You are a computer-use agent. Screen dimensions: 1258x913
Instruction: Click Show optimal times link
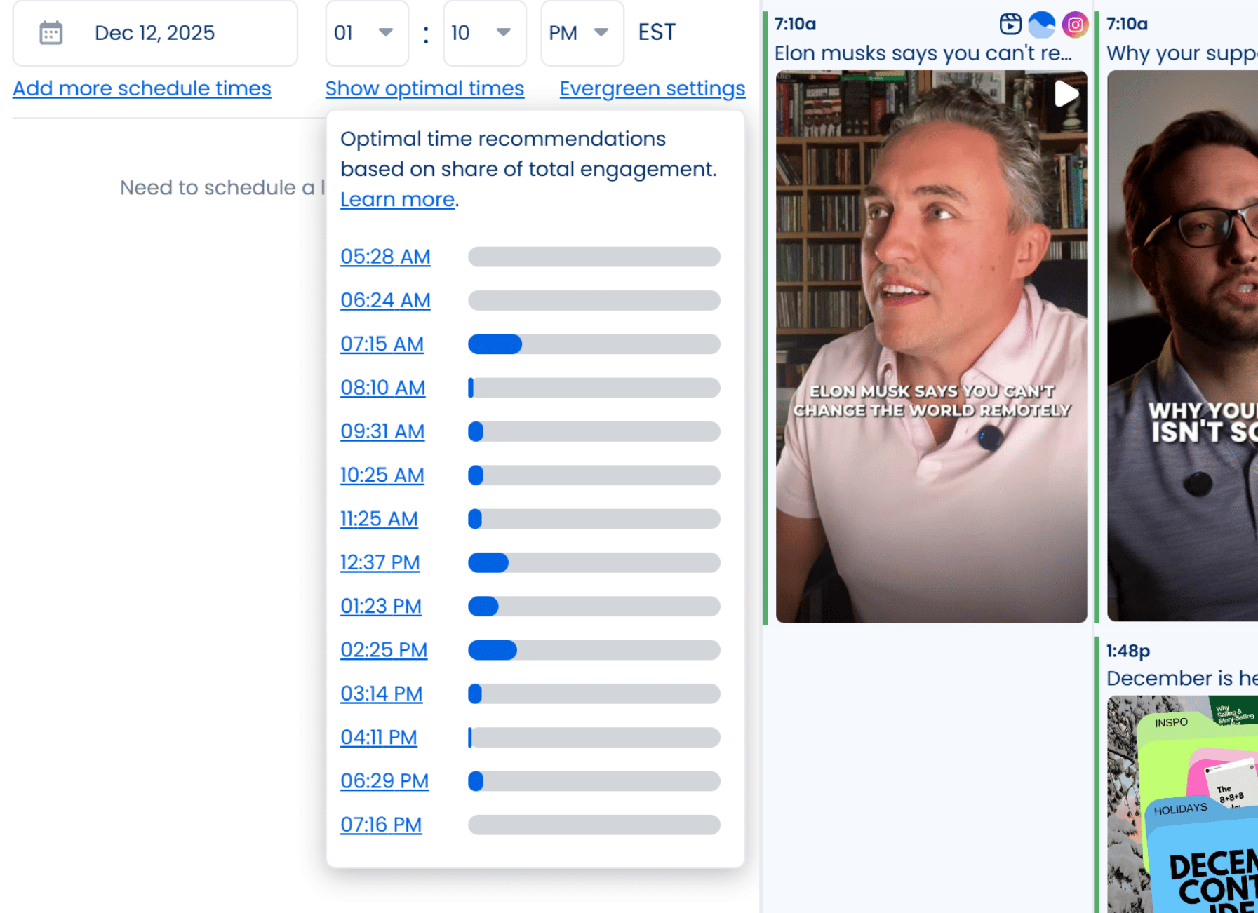(x=424, y=88)
